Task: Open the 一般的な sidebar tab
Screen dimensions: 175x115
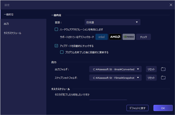Action: point(23,14)
